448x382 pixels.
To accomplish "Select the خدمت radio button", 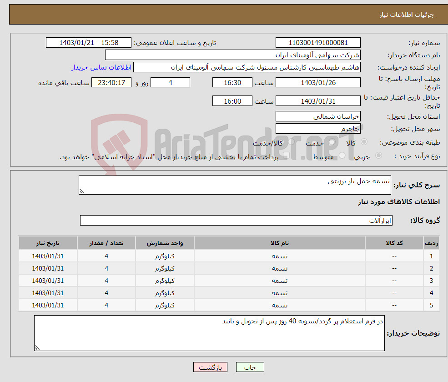I will 332,142.
